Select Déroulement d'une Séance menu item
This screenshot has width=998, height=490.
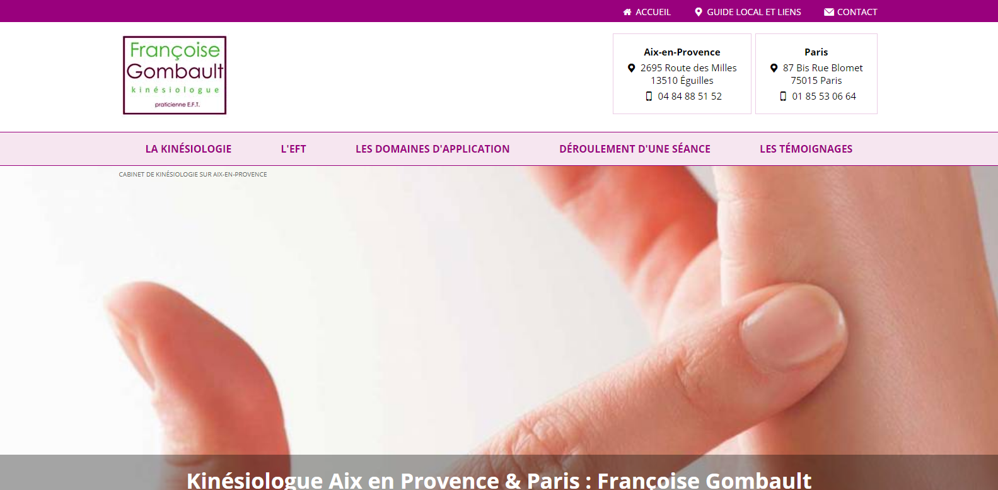click(635, 149)
